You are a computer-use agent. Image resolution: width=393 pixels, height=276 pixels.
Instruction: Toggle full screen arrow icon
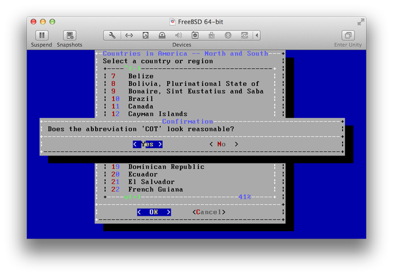360,22
